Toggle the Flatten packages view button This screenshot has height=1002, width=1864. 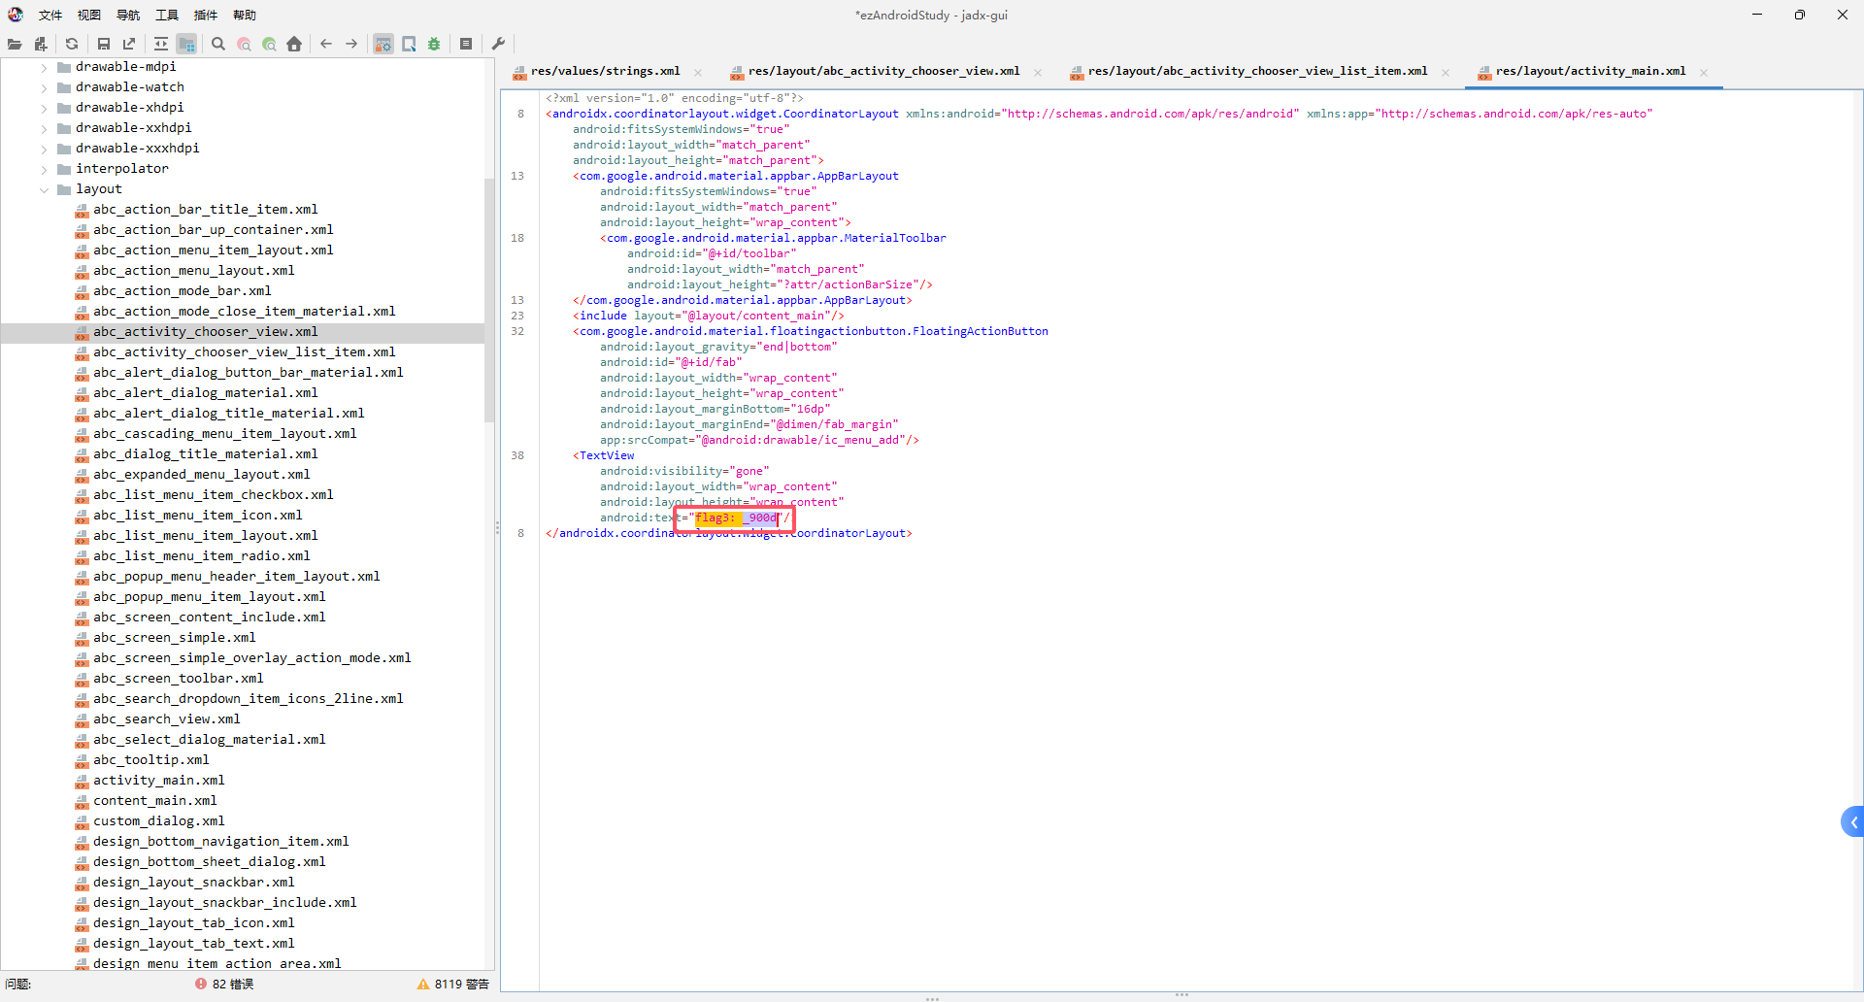tap(186, 44)
